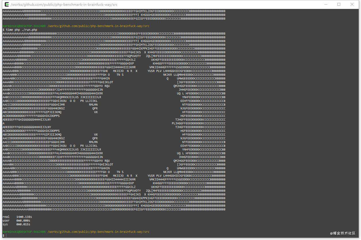Click the yellow src path on the bottom prompt
This screenshot has width=361, height=240.
point(98,232)
